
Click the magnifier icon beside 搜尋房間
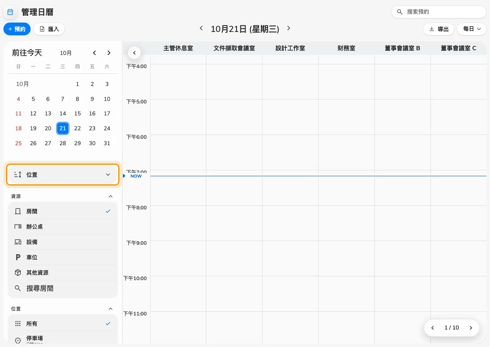18,288
